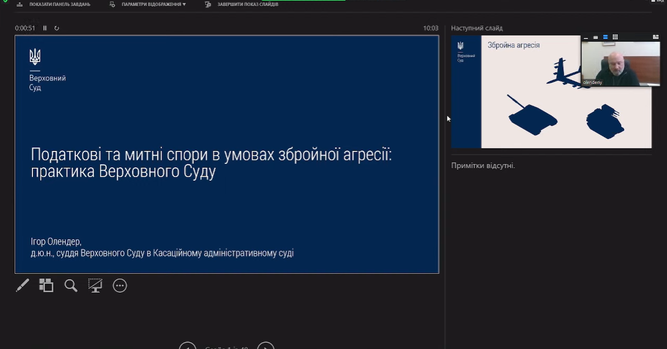Switch video panel to gallery grid view
667x349 pixels.
pyautogui.click(x=615, y=37)
